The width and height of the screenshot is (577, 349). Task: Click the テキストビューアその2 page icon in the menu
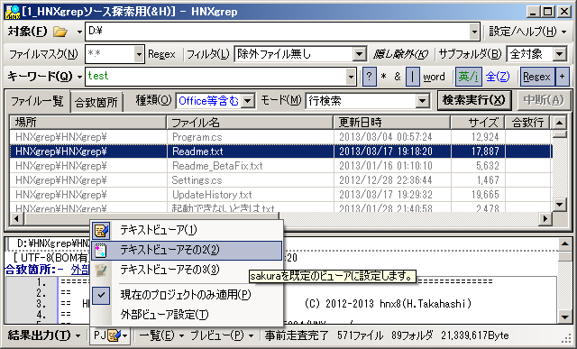pos(100,251)
